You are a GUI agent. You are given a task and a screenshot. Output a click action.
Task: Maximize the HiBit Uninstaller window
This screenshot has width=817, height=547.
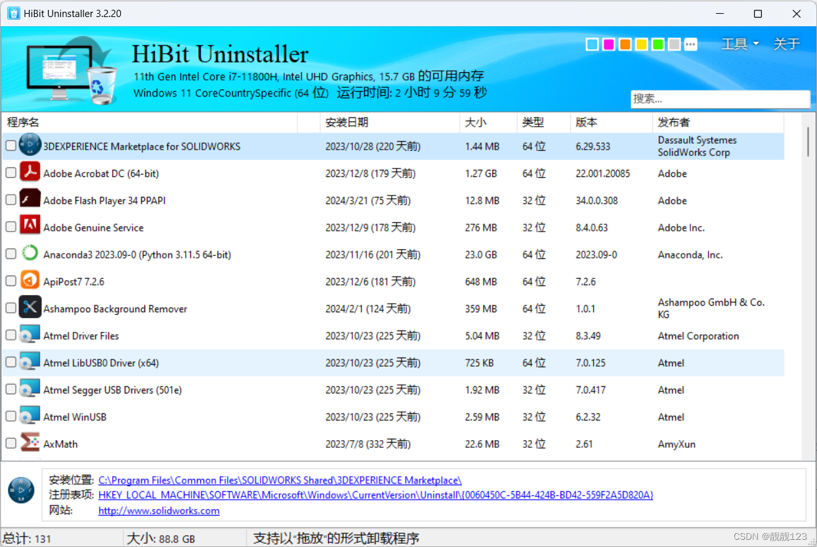(x=758, y=13)
